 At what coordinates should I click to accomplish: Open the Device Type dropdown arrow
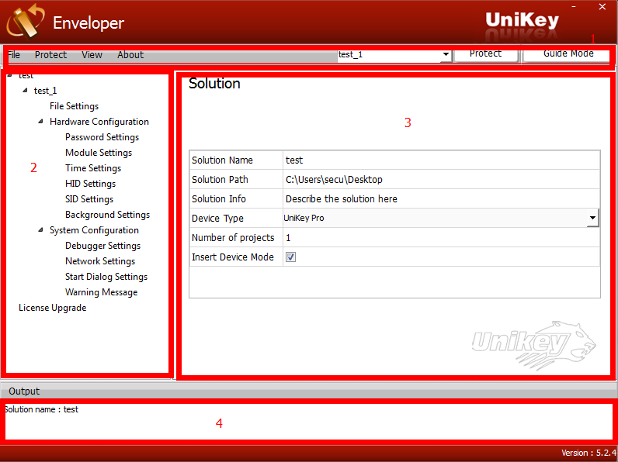592,218
